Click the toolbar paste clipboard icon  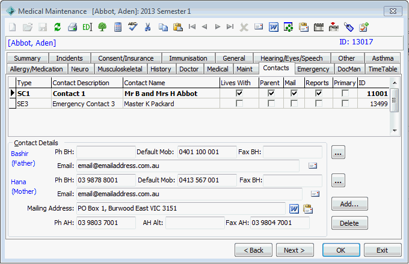point(178,27)
